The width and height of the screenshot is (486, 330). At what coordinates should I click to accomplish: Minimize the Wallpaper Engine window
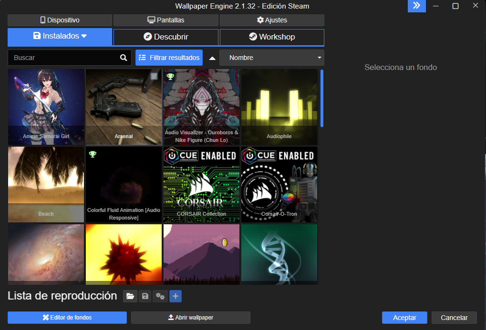tap(436, 6)
